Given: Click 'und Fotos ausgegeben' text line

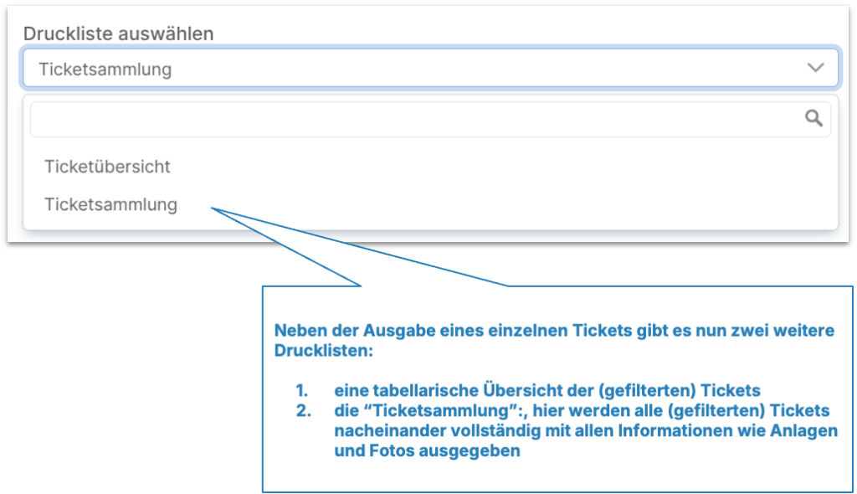Looking at the screenshot, I should [427, 450].
